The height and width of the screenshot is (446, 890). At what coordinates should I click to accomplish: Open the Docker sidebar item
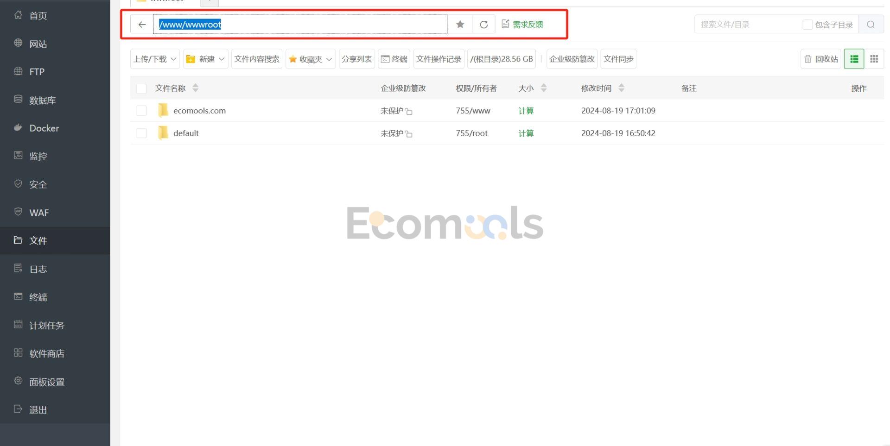(x=55, y=128)
